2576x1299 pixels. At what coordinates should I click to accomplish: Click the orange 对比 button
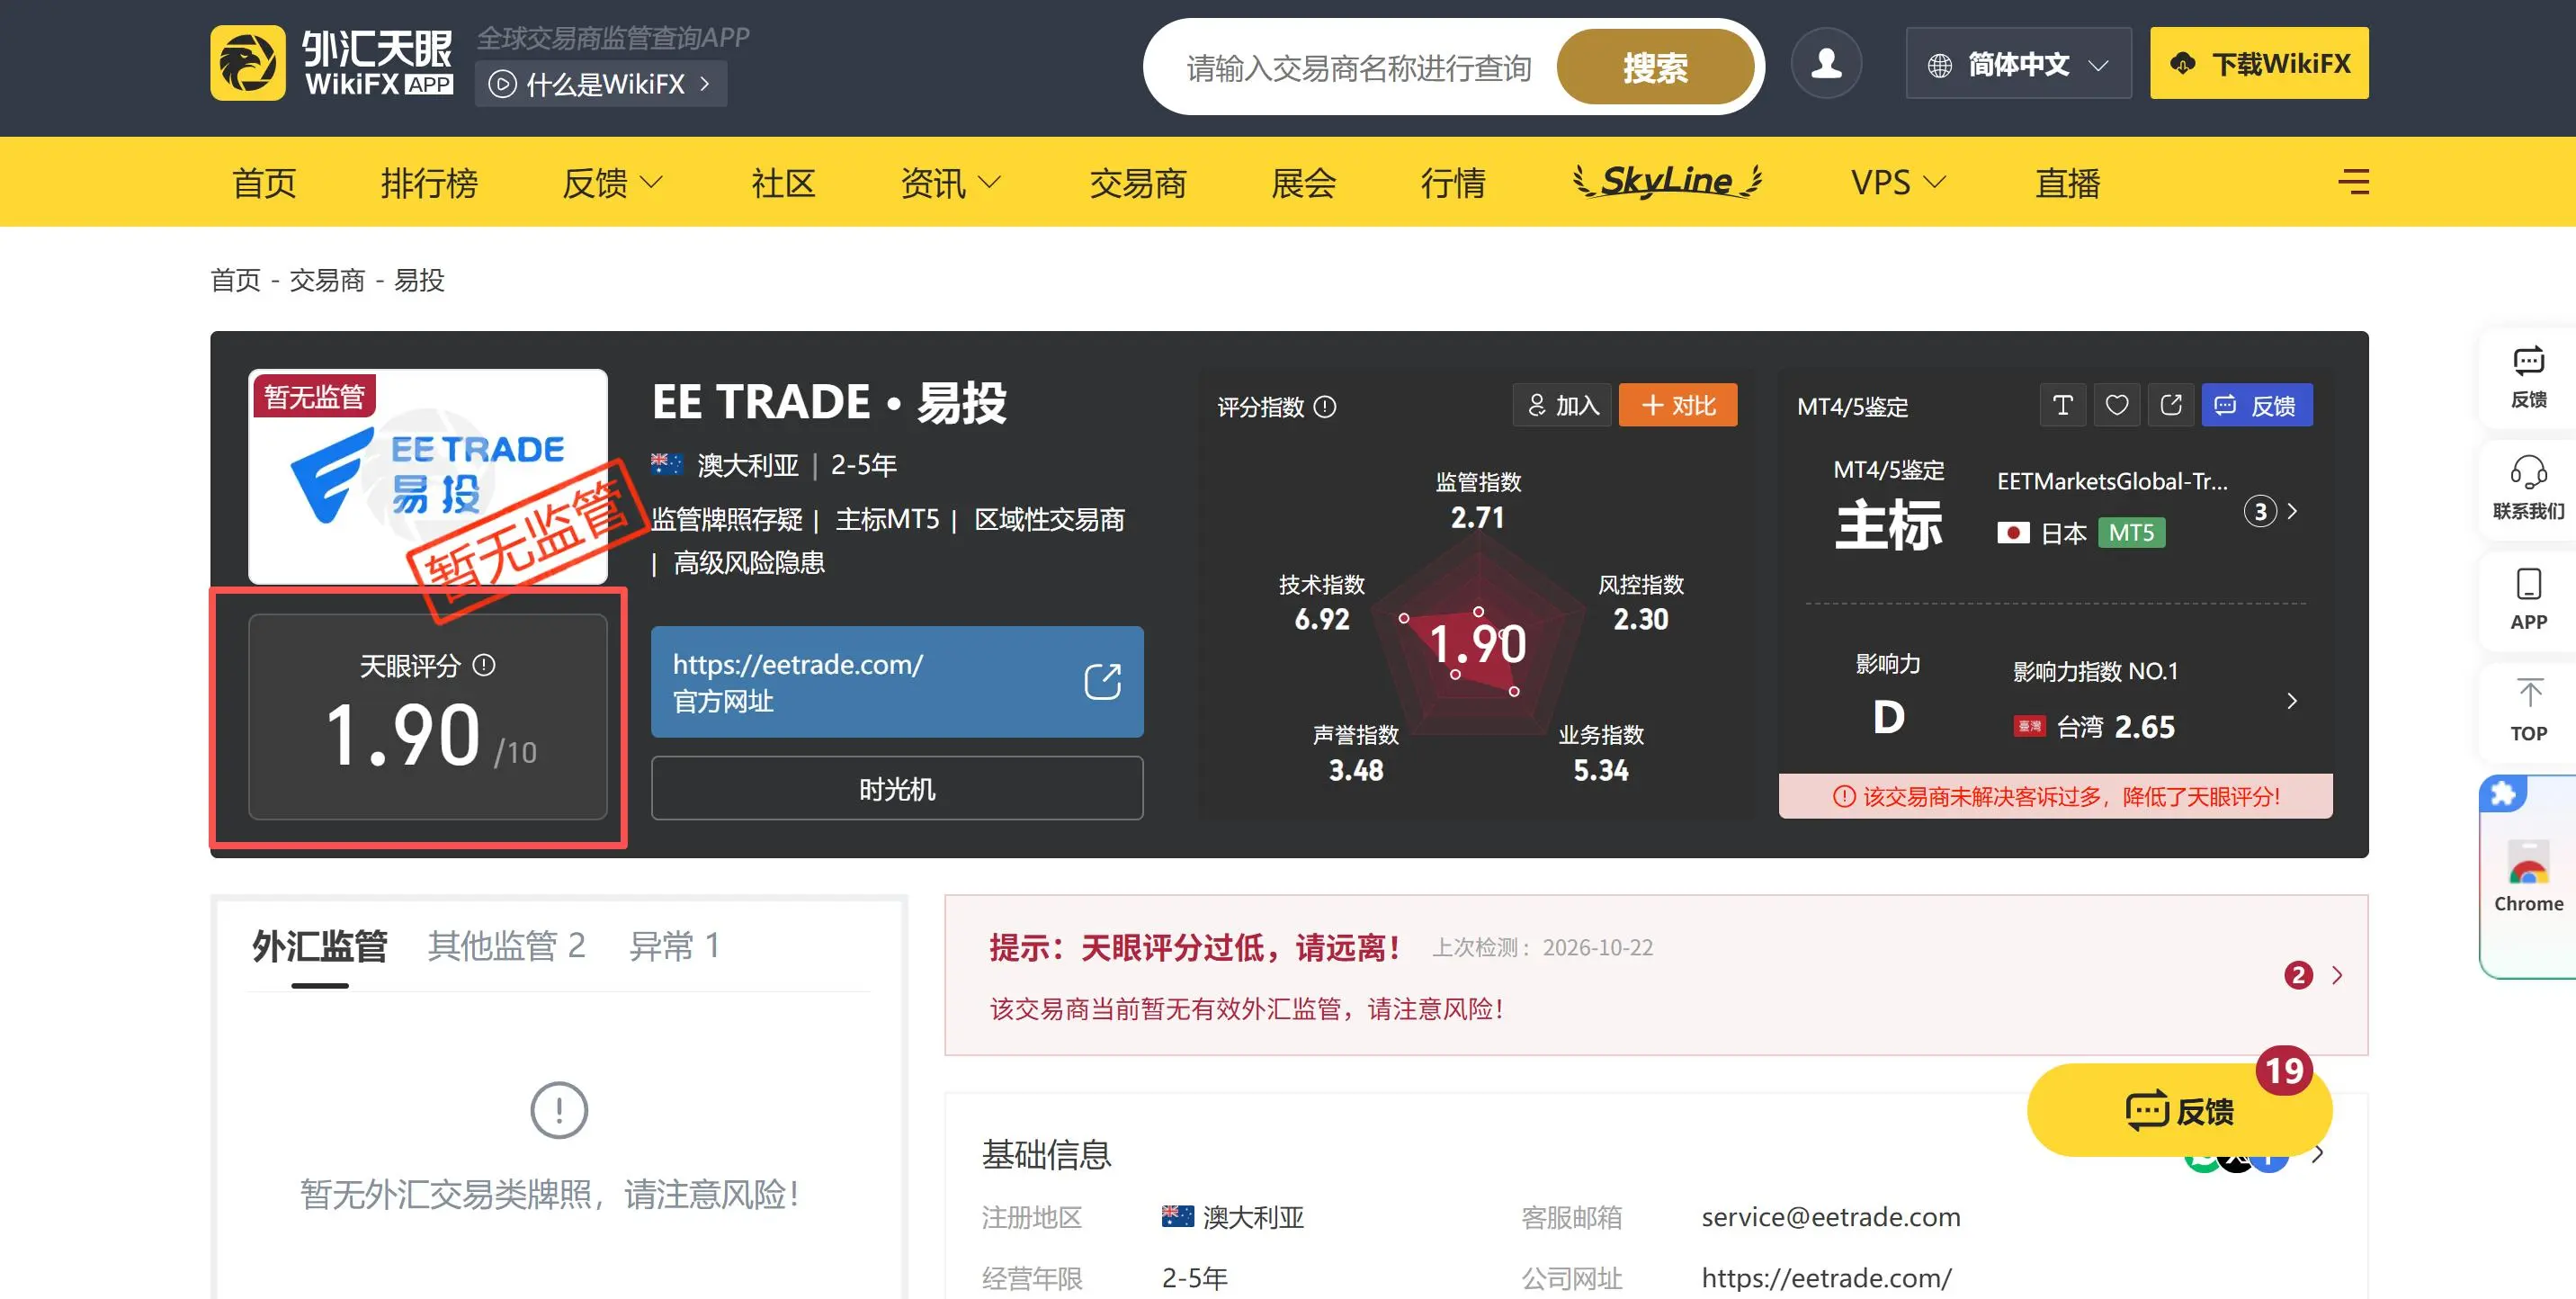click(x=1678, y=405)
